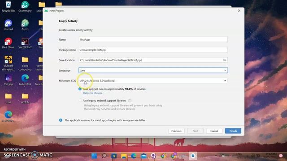Select the hello.html file on desktop
The image size is (287, 161).
point(25,80)
